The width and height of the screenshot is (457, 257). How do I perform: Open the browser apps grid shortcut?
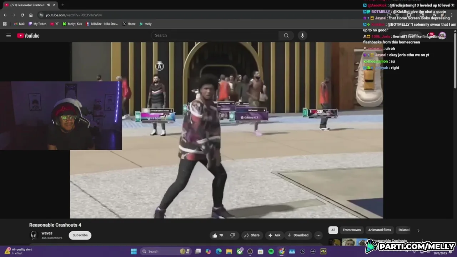pyautogui.click(x=5, y=24)
